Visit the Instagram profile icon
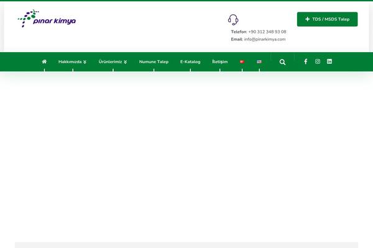 [318, 61]
